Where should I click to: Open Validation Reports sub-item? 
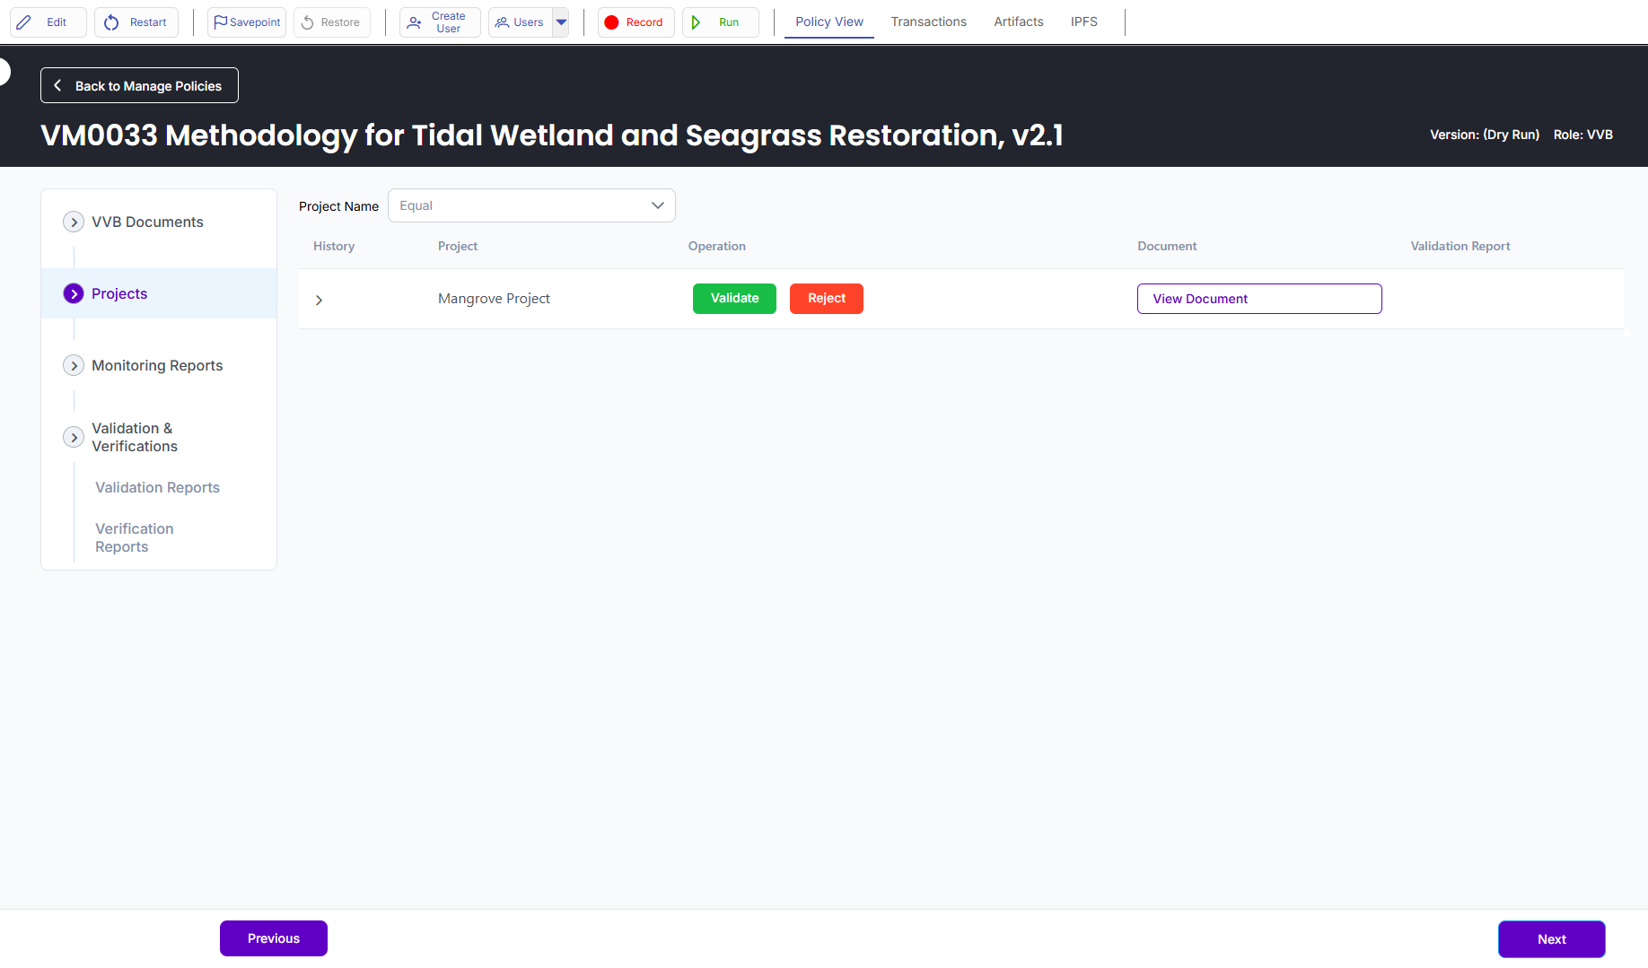click(157, 487)
